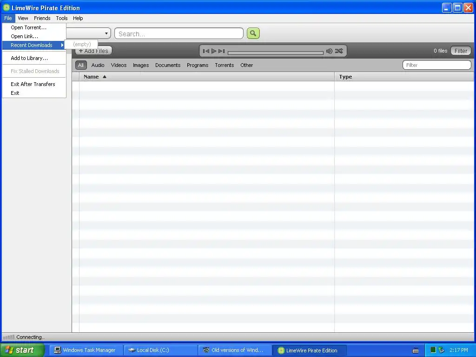Click the network connection tray icon

click(442, 350)
